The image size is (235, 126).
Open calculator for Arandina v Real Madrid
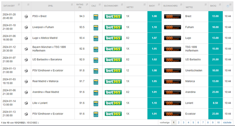pyautogui.click(x=96, y=93)
